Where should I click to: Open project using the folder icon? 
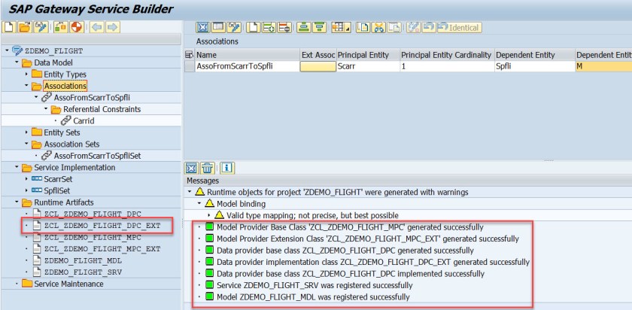pos(25,27)
